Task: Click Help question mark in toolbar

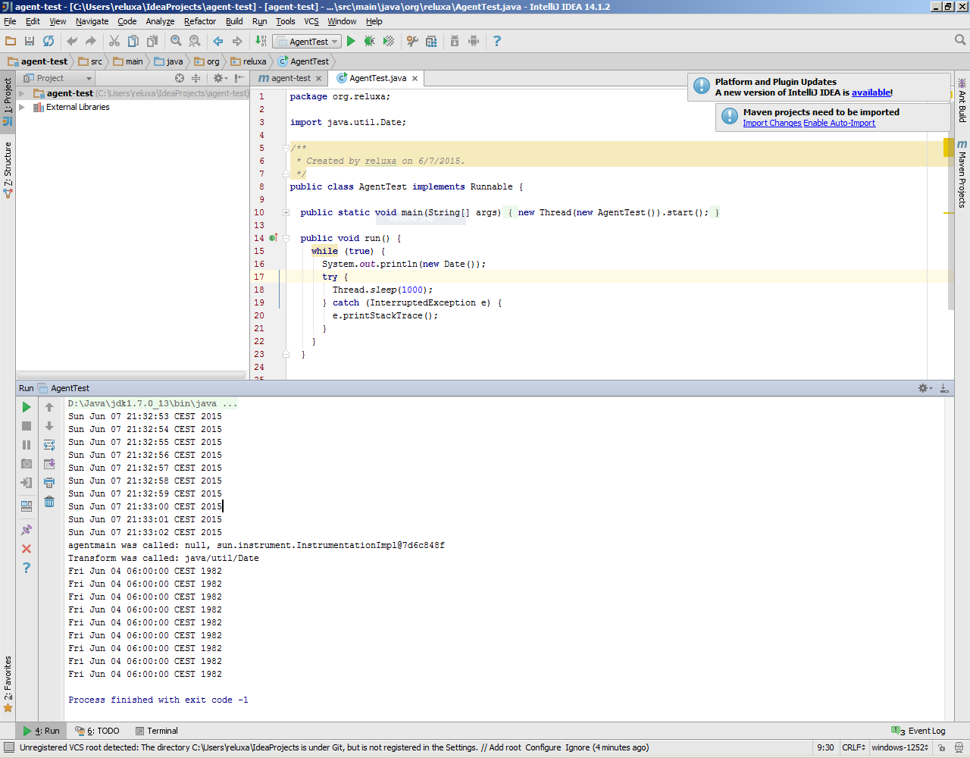Action: click(x=497, y=41)
